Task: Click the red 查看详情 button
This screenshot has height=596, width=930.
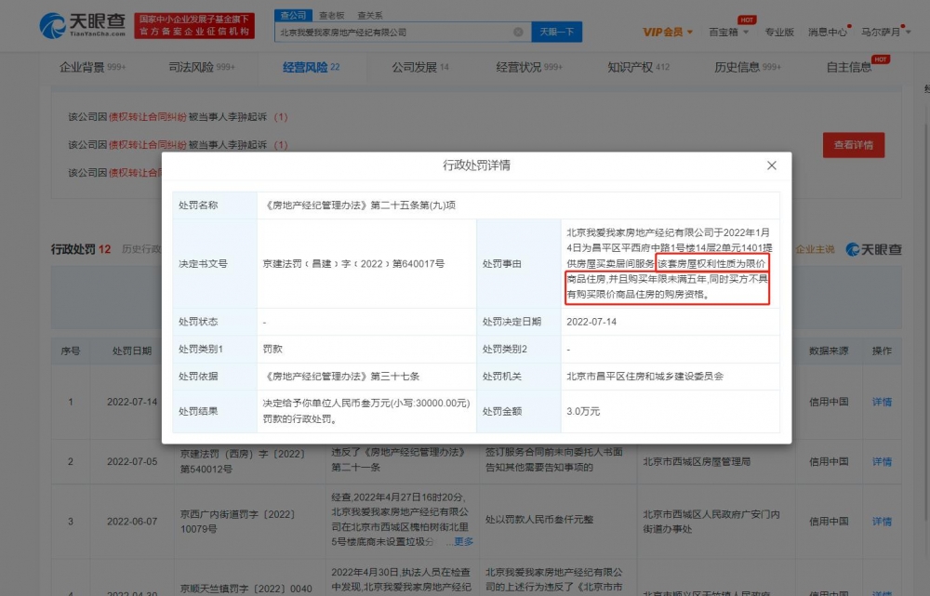Action: tap(854, 145)
